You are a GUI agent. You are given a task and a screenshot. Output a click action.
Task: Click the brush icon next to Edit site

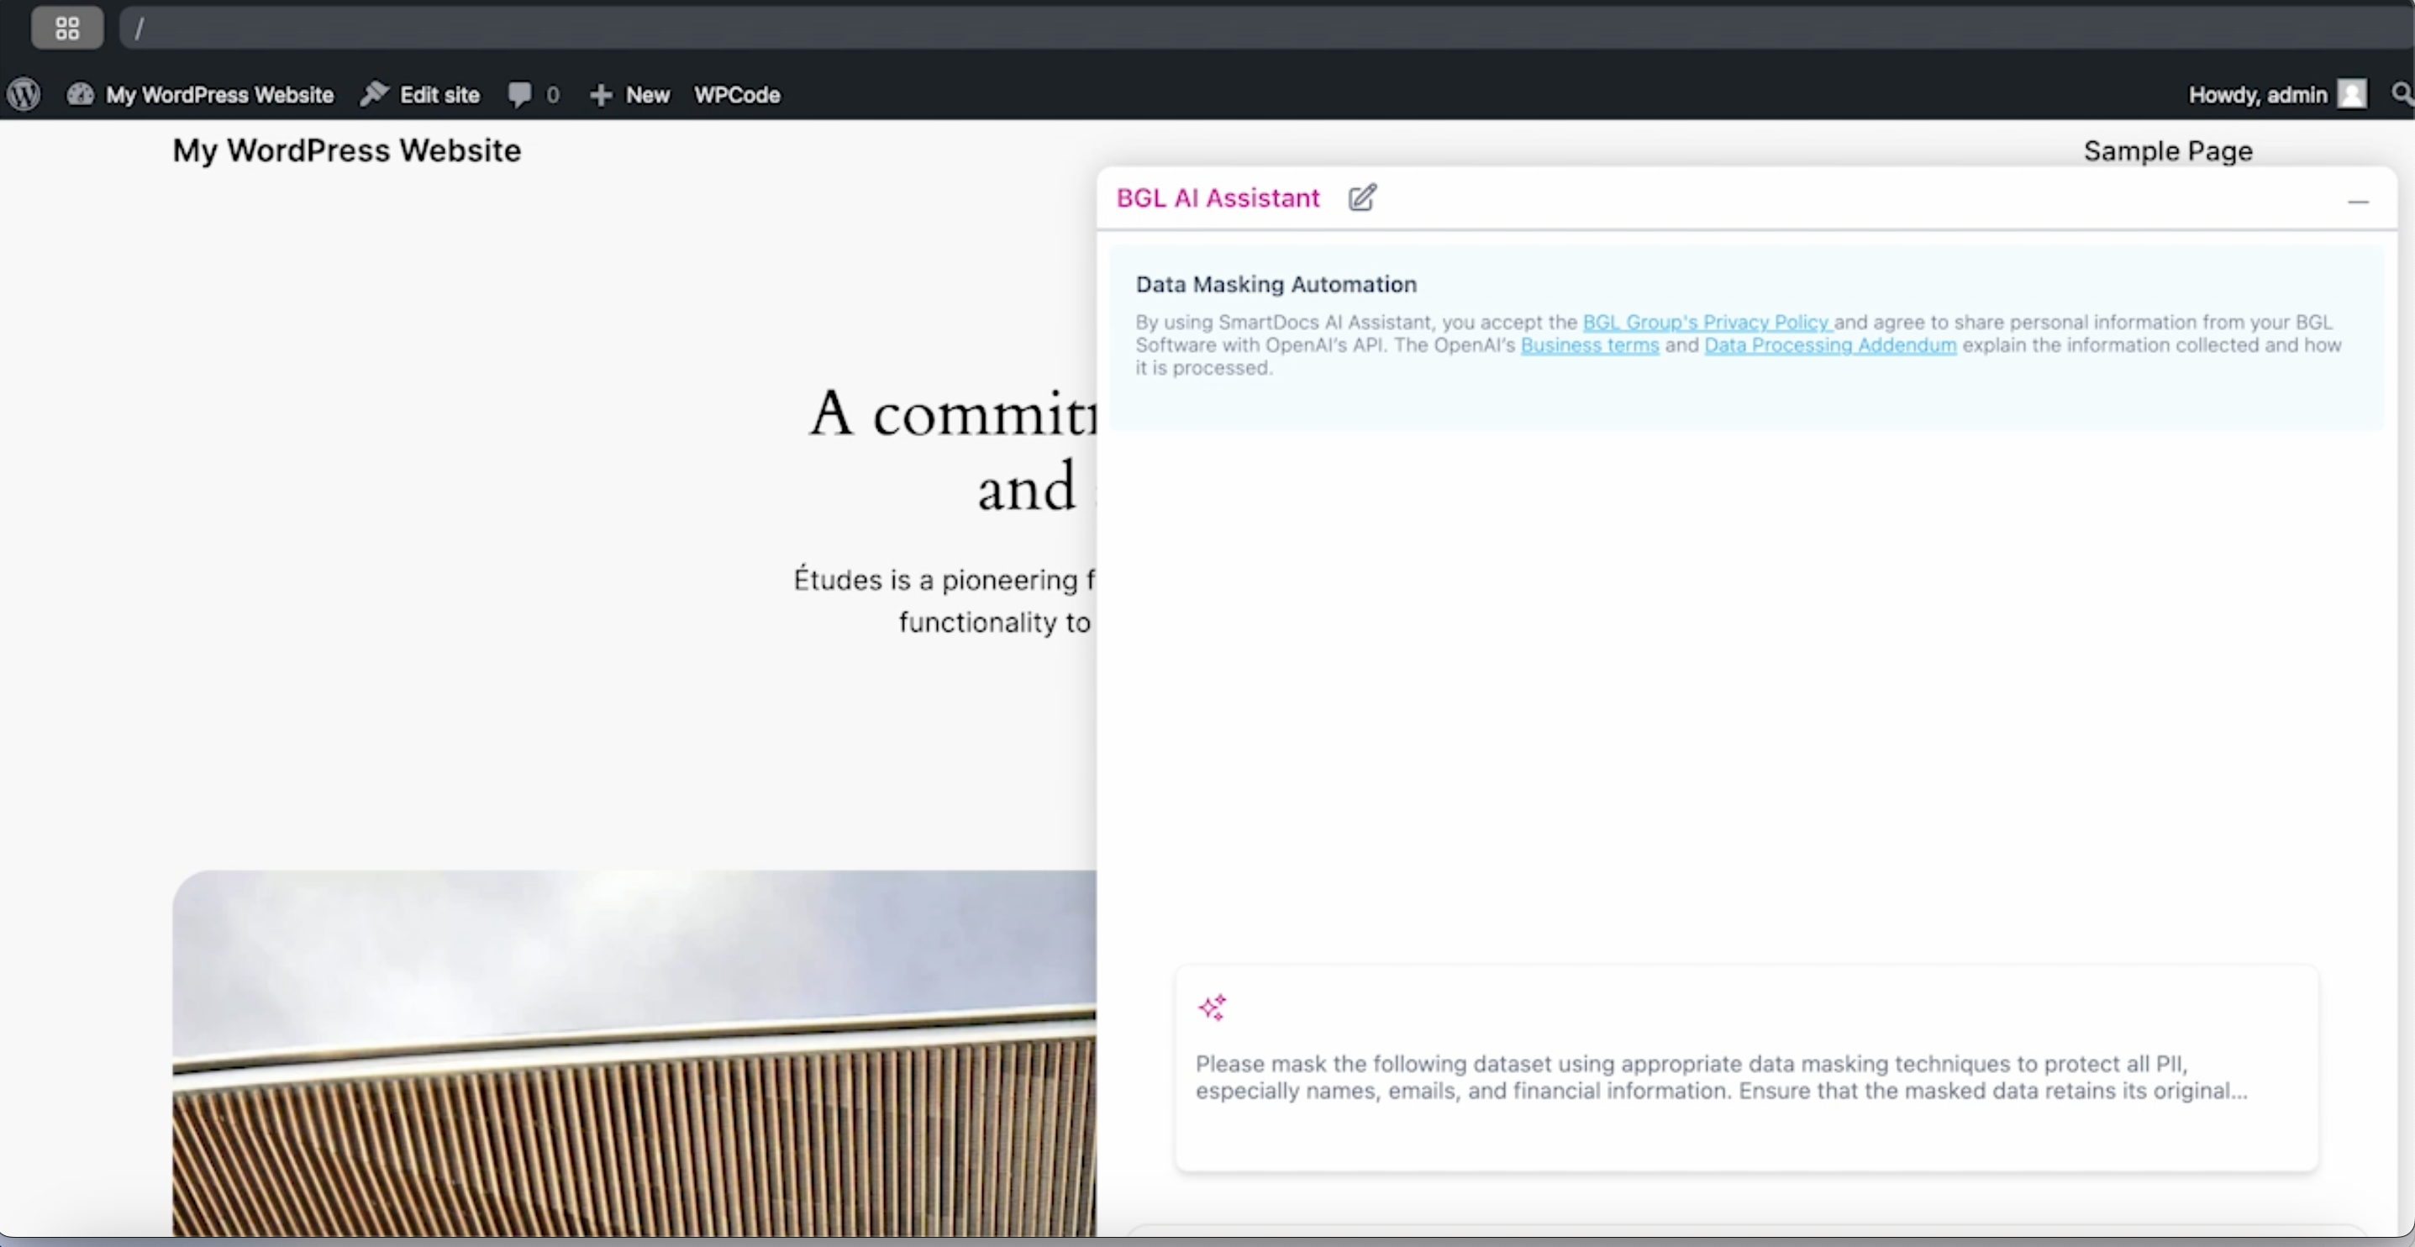[374, 94]
